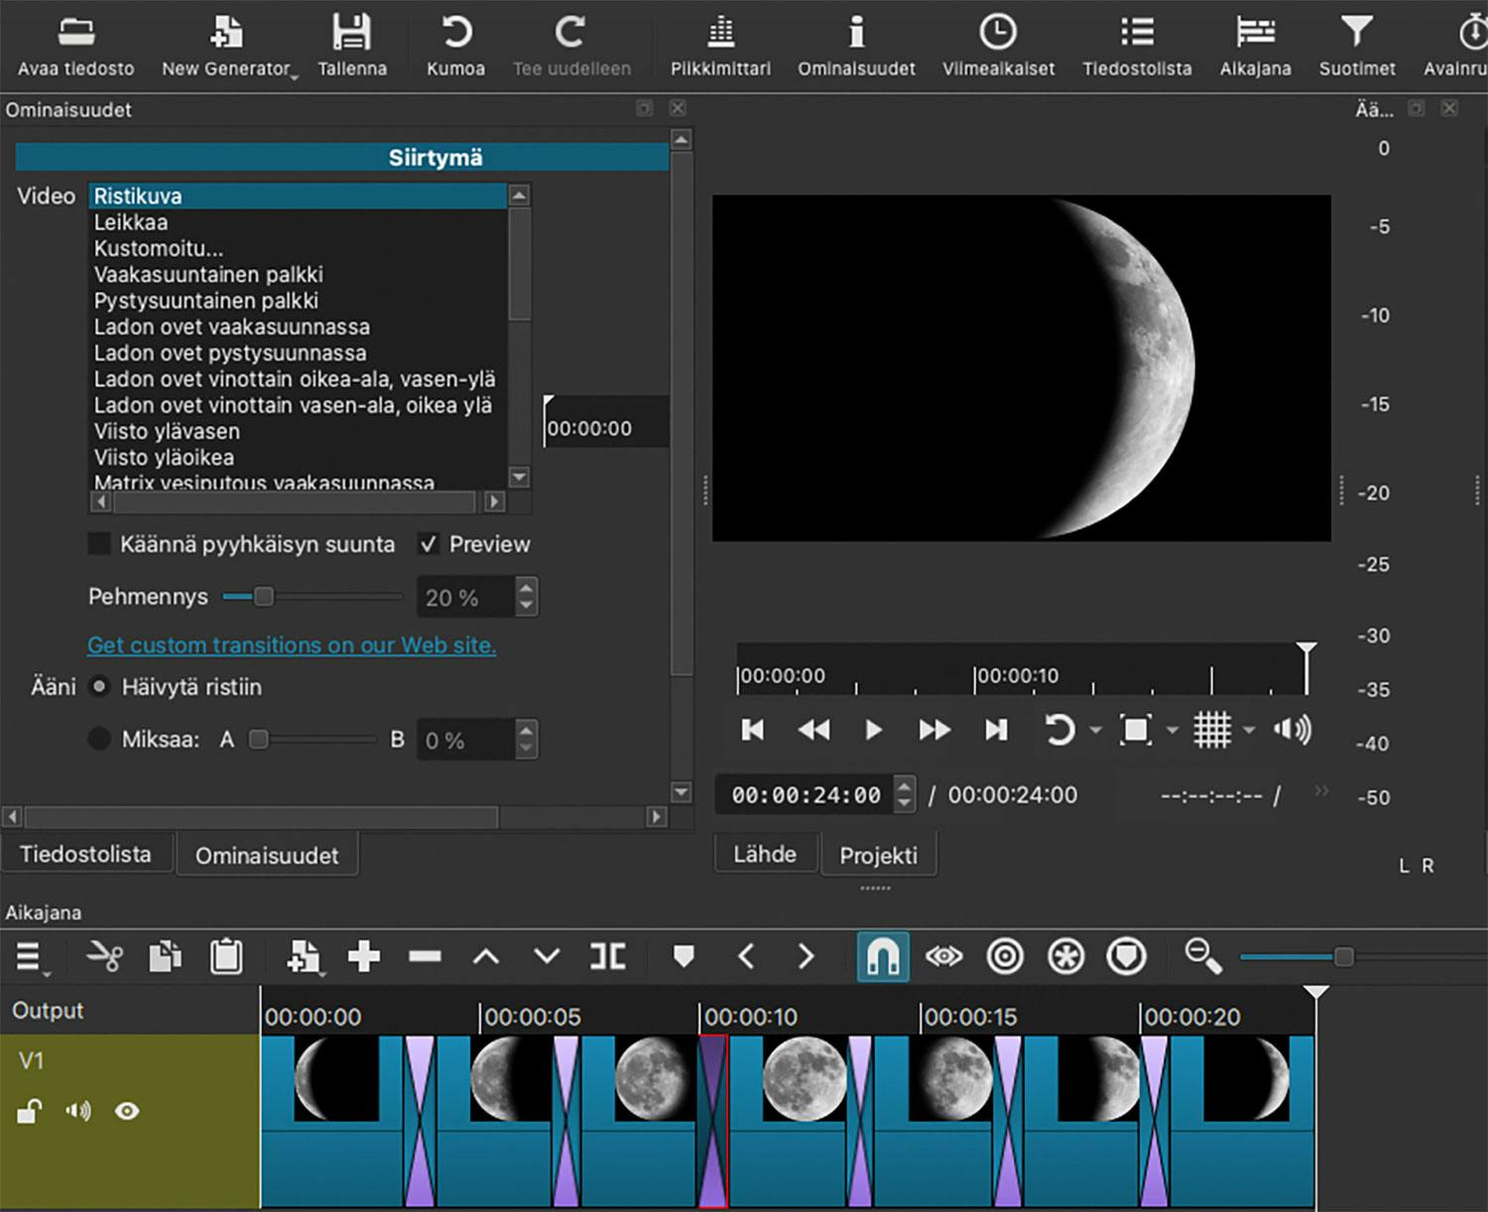1488x1212 pixels.
Task: Enable ripple all tracks icon
Action: click(1065, 957)
